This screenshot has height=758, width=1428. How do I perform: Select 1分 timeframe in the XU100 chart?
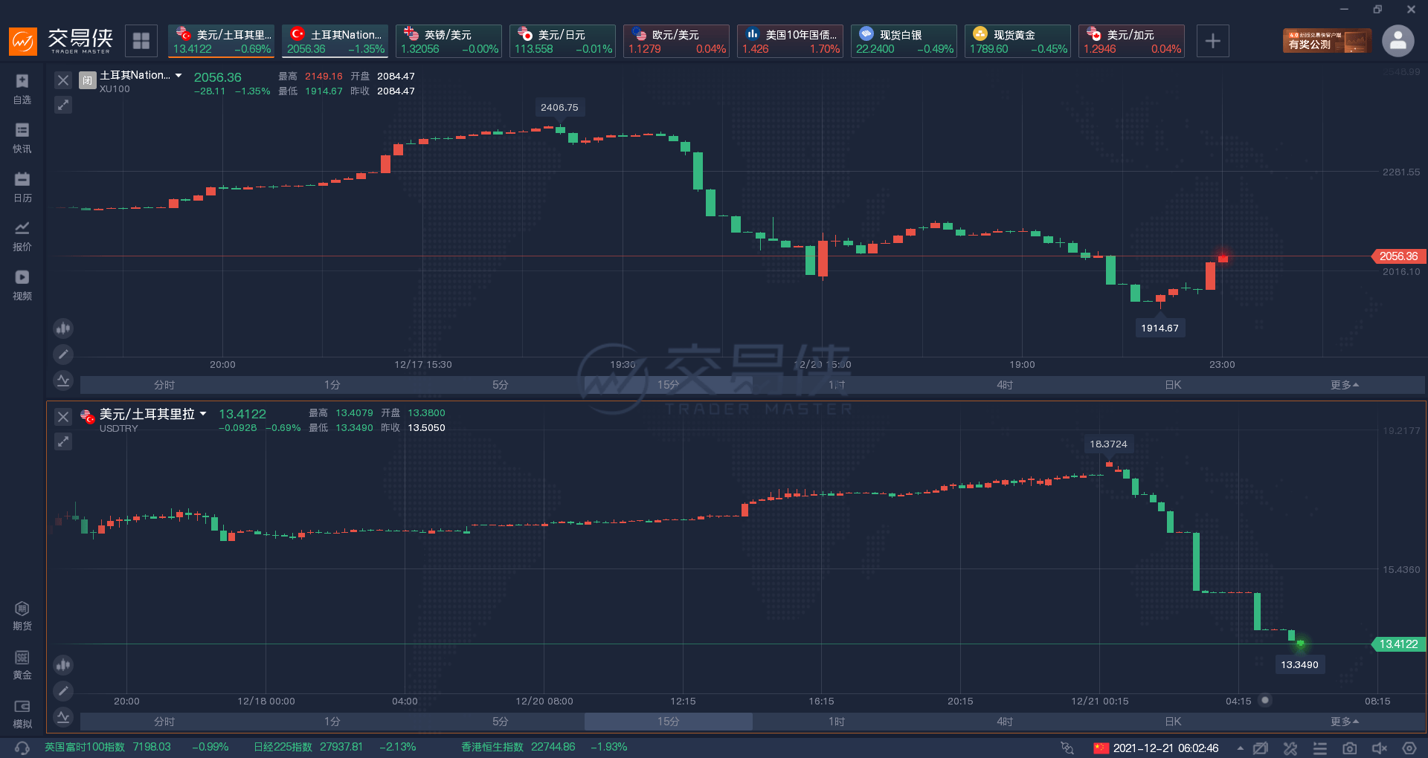coord(332,385)
